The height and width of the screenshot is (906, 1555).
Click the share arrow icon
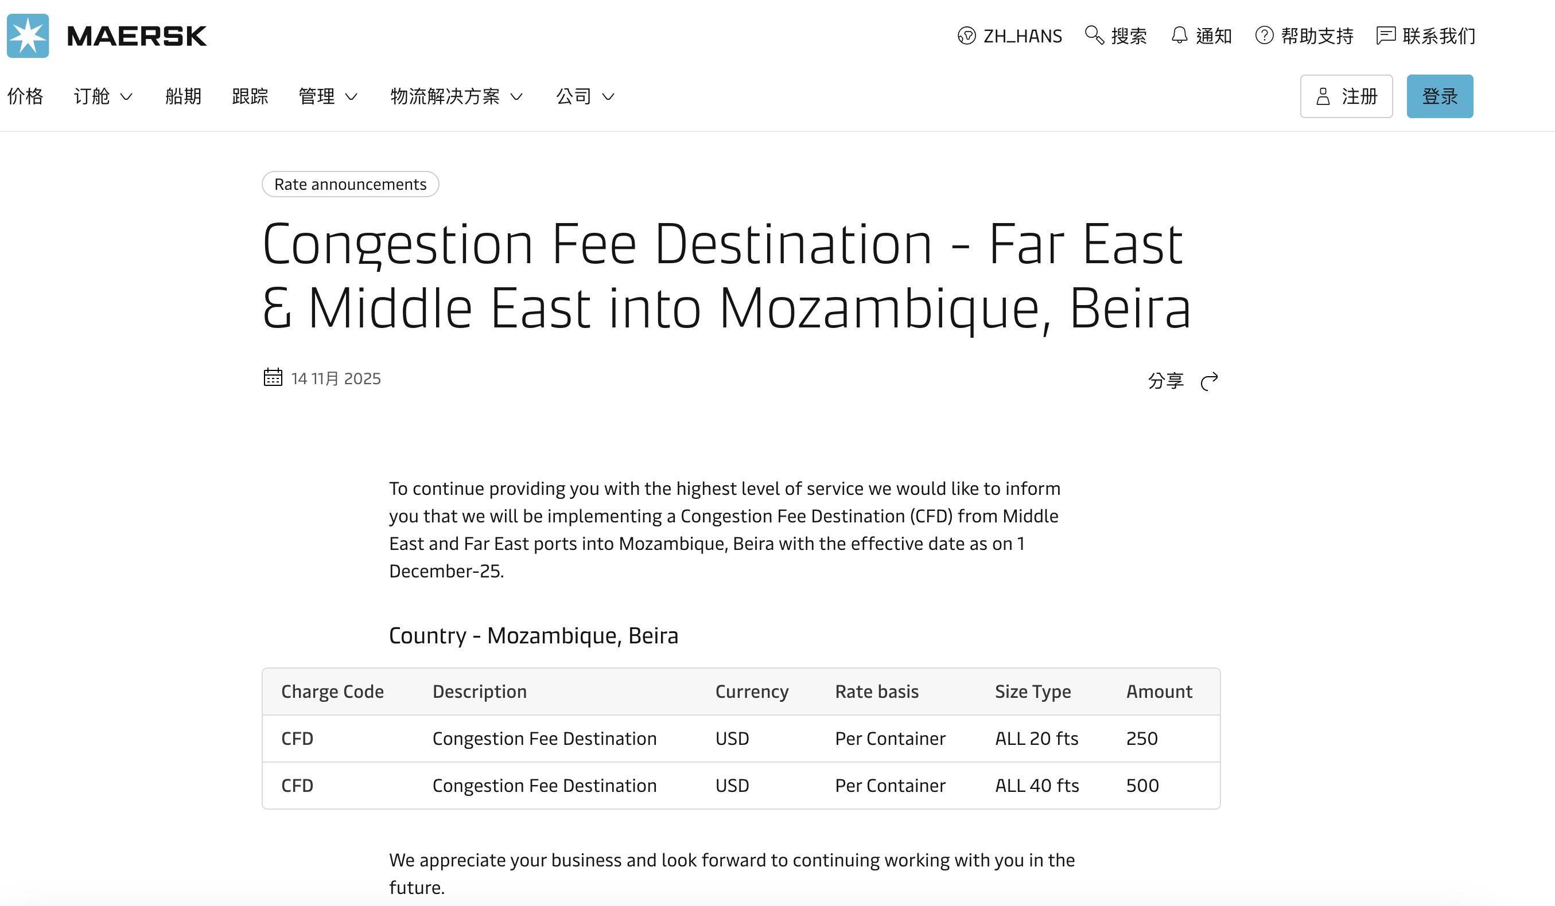pos(1210,381)
